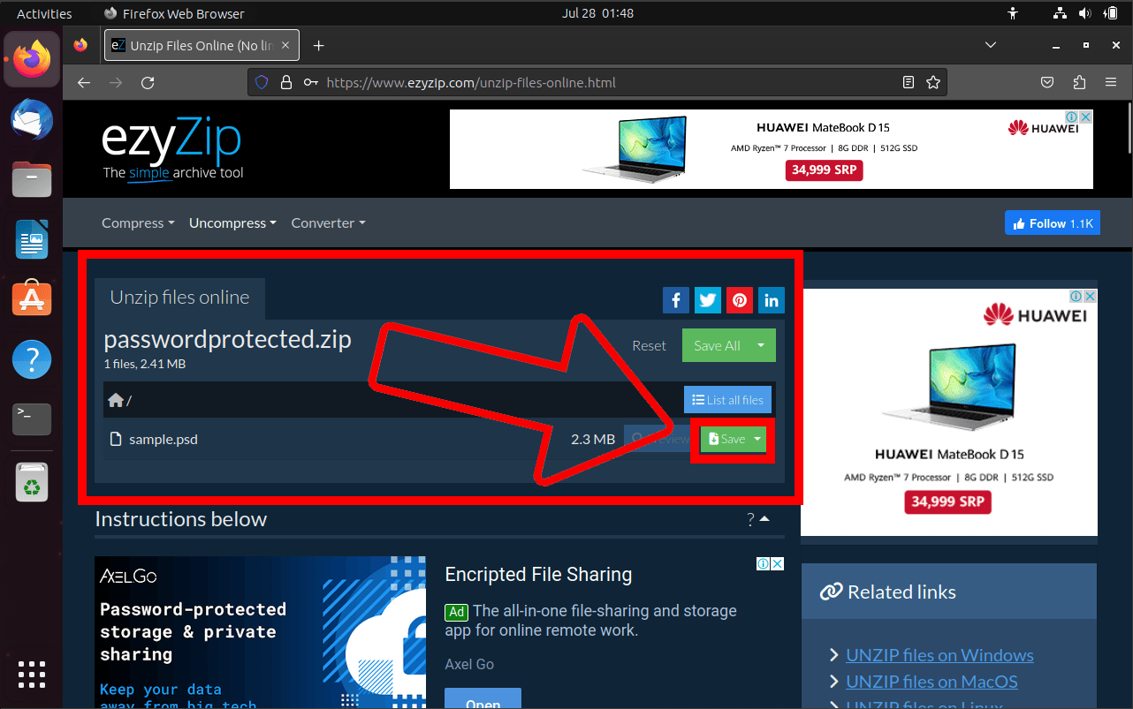Viewport: 1133px width, 709px height.
Task: Click the home icon in the archive path bar
Action: (x=115, y=399)
